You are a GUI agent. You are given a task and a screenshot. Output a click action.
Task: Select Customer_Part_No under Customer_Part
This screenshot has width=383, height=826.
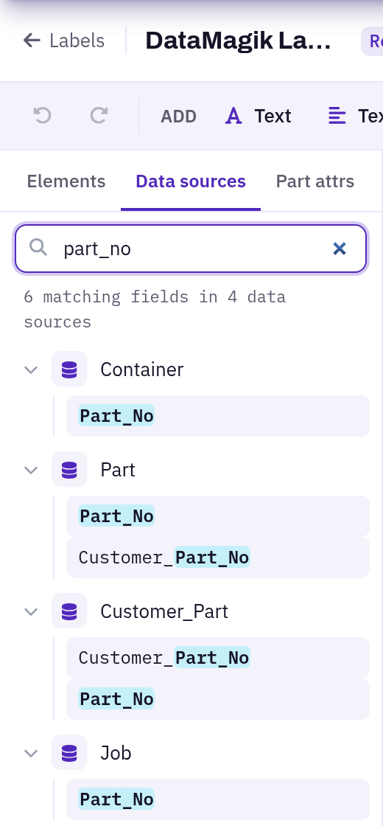coord(218,657)
